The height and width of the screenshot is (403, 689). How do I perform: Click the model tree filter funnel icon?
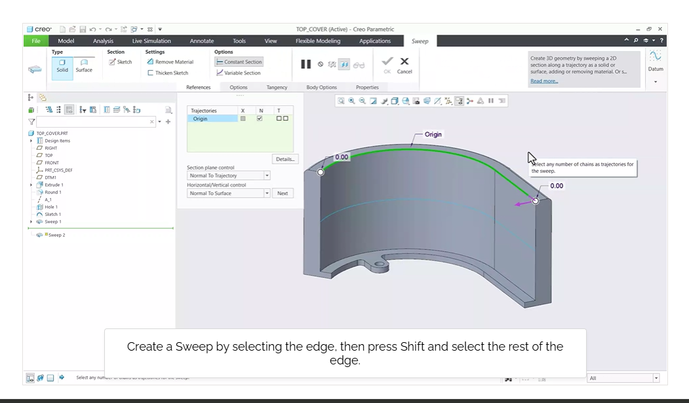[31, 122]
